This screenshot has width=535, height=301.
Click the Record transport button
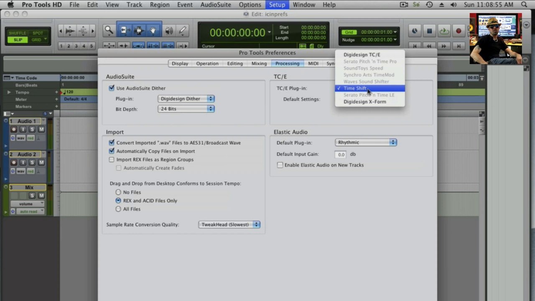click(x=459, y=31)
